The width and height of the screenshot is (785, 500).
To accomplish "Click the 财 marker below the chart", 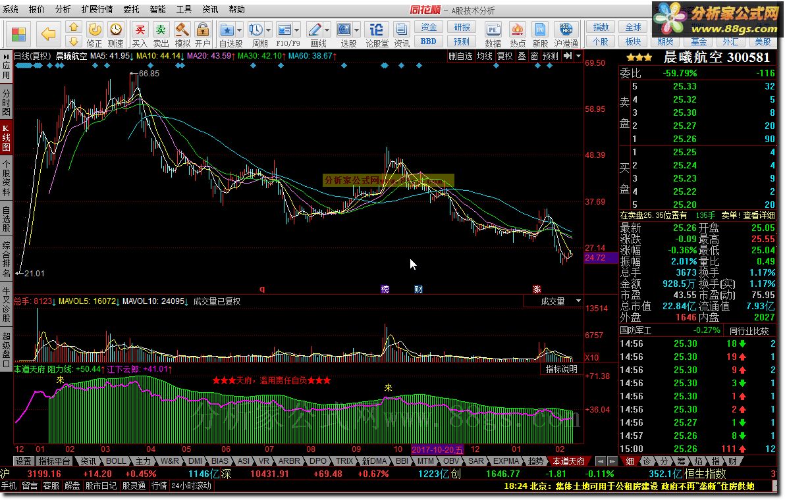I will coord(418,289).
